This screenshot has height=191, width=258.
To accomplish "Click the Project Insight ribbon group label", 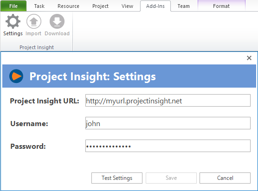I will (x=37, y=47).
